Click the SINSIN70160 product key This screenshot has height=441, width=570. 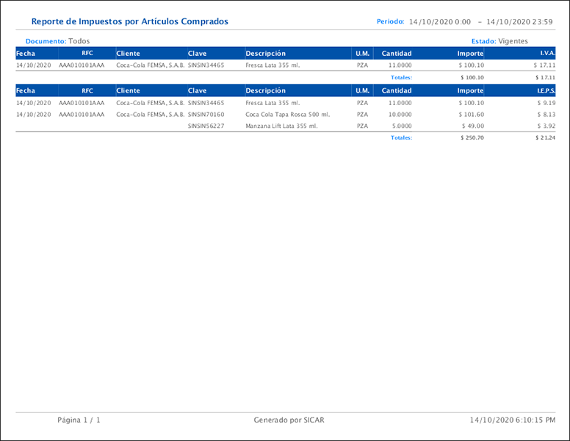pyautogui.click(x=206, y=115)
